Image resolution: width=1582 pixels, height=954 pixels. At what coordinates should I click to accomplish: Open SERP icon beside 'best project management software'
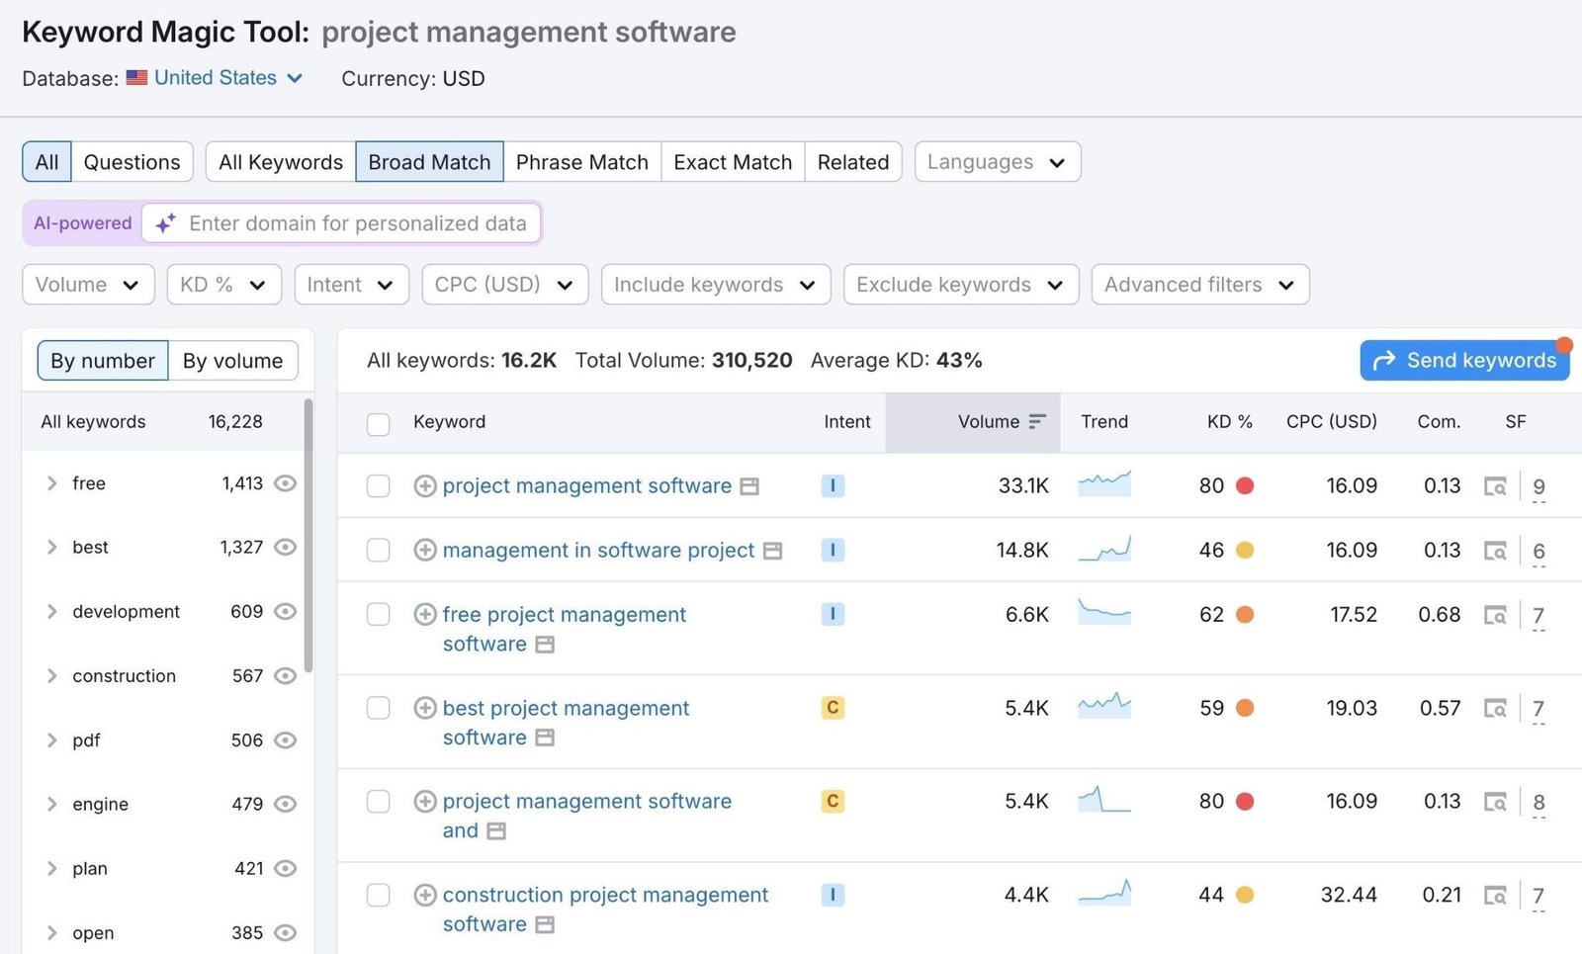point(545,737)
